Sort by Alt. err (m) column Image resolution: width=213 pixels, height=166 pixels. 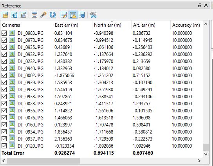151,25
